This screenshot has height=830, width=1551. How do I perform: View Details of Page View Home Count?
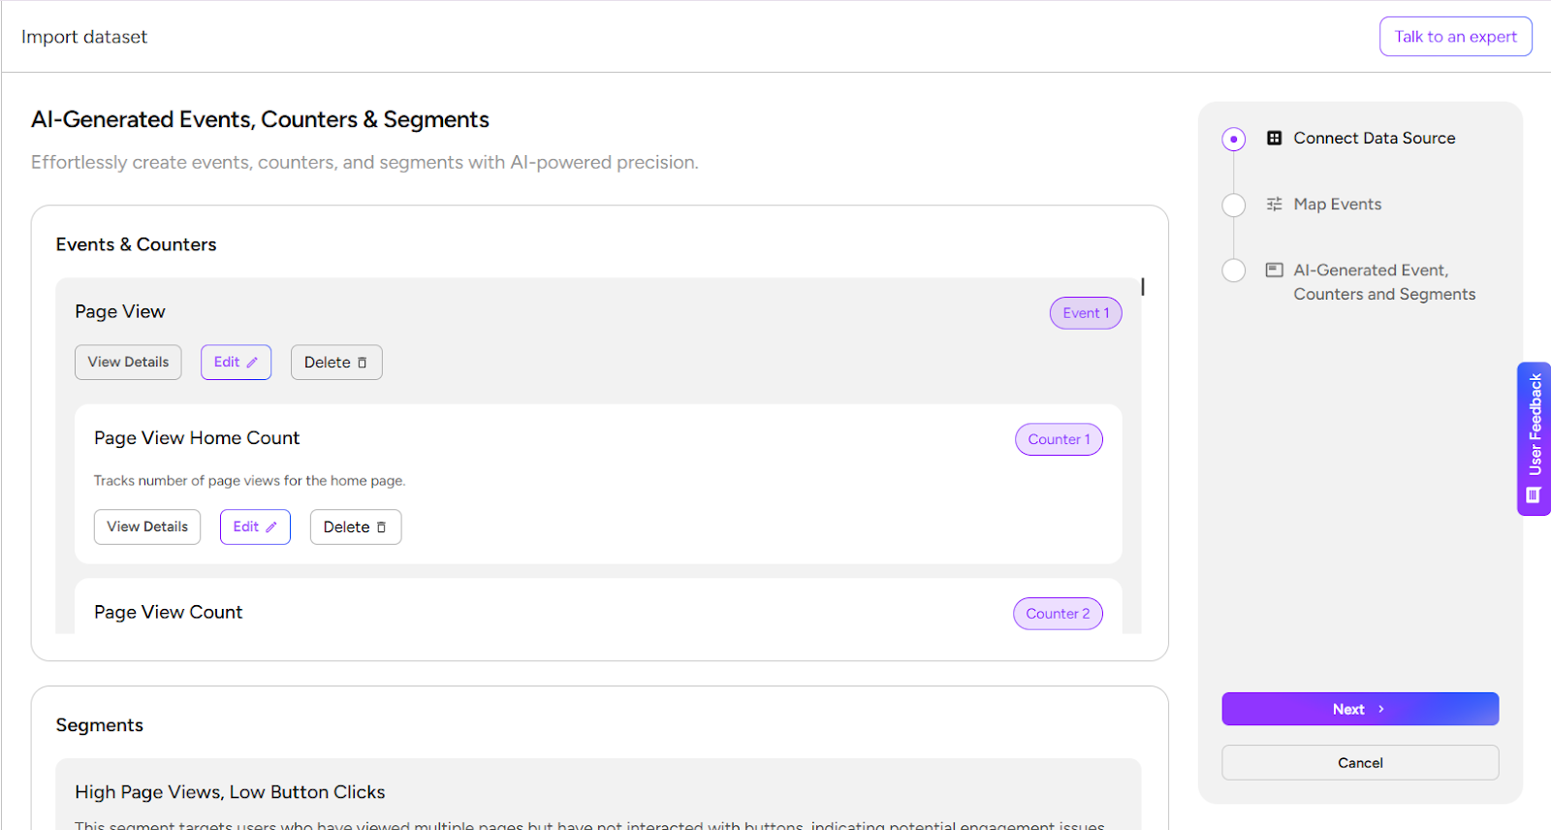pos(147,527)
